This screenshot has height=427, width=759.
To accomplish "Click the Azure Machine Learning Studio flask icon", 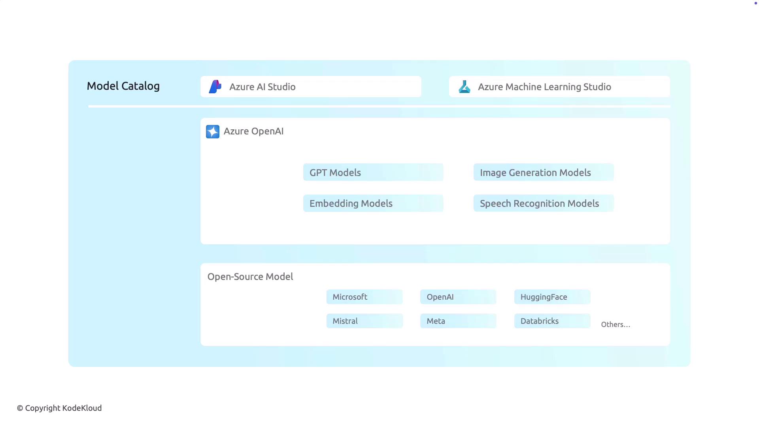I will click(x=464, y=87).
